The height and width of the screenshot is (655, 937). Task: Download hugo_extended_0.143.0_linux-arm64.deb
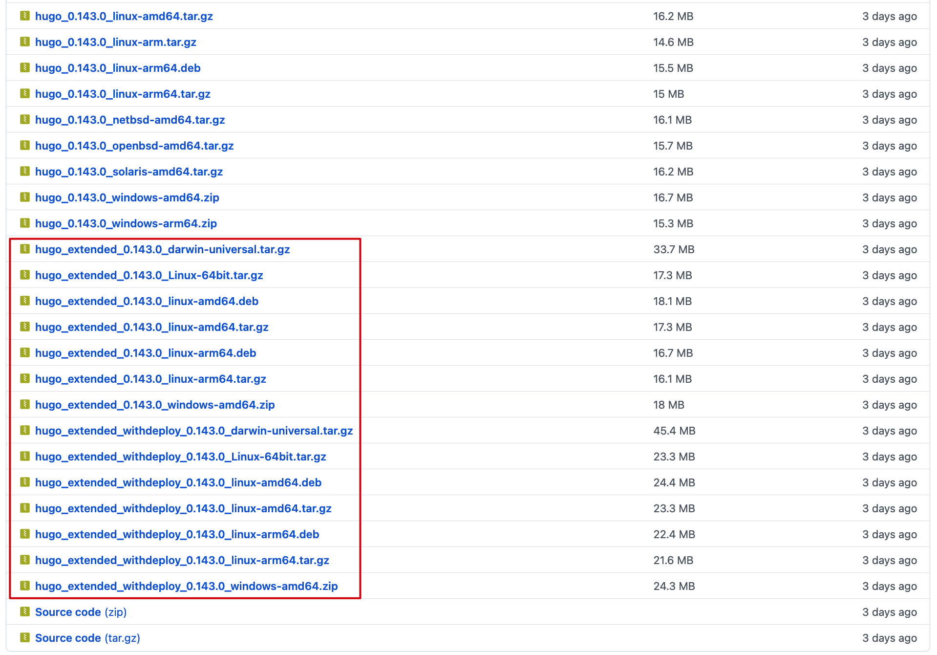[146, 353]
